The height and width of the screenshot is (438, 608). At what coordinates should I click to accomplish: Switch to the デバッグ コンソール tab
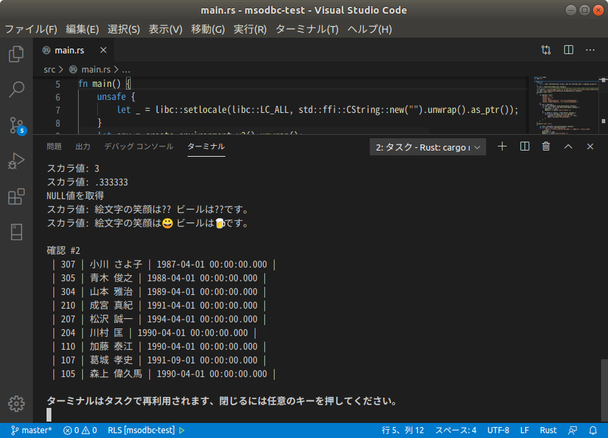coord(139,146)
